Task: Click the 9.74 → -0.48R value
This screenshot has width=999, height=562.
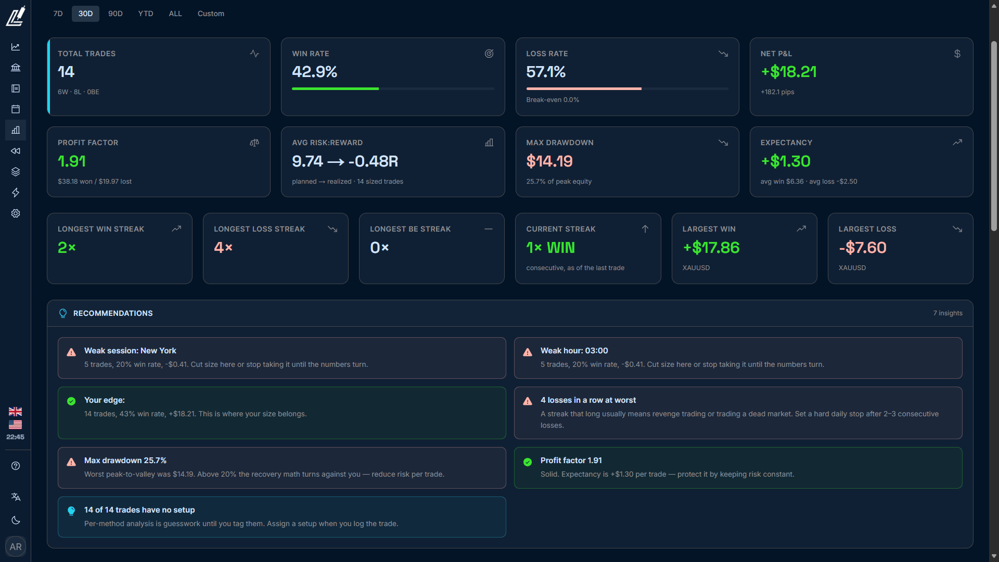Action: click(345, 161)
